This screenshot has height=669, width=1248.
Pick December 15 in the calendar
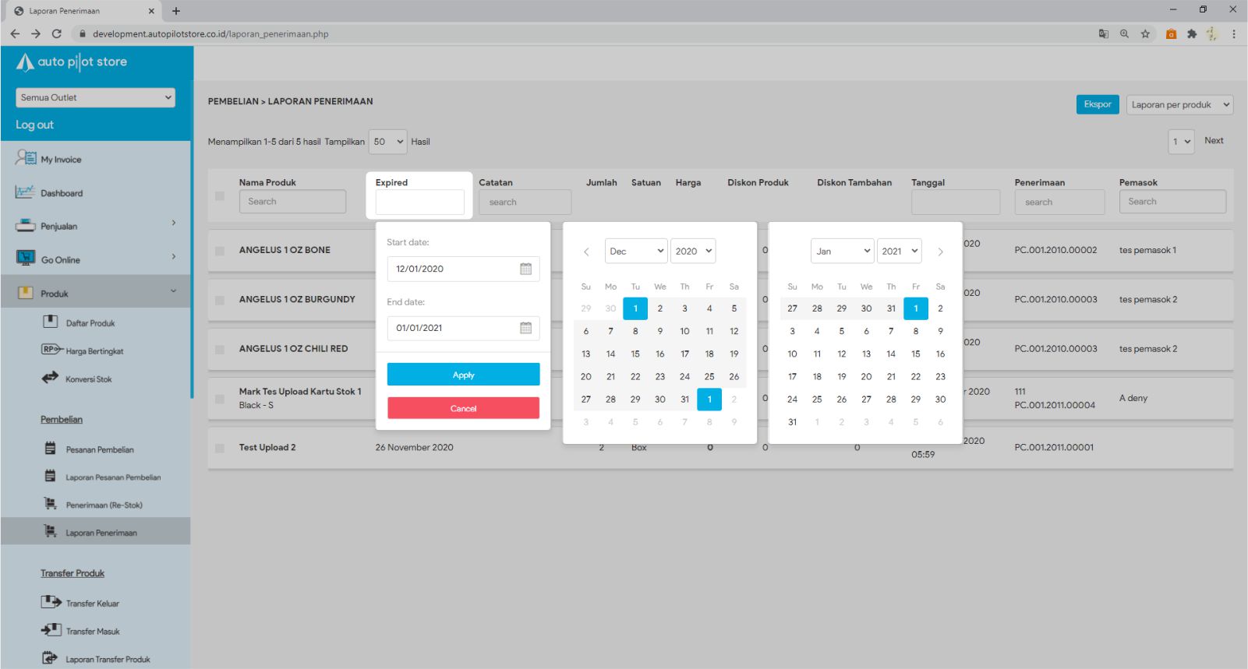(x=635, y=354)
